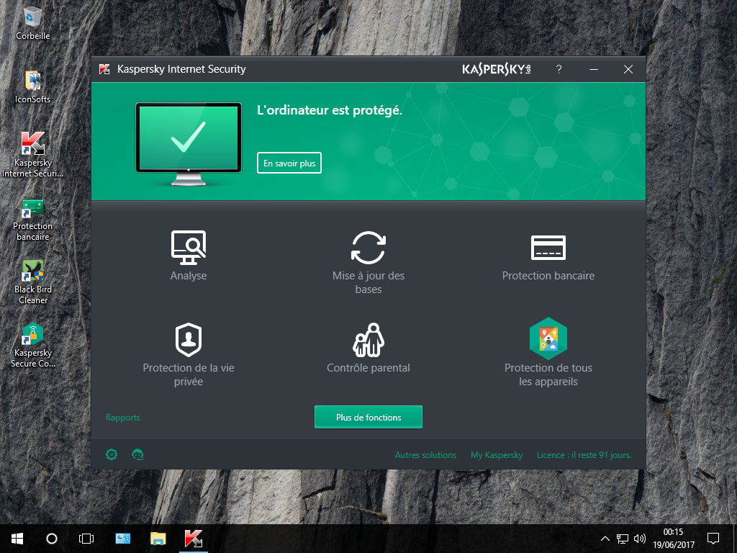737x553 pixels.
Task: Click the Plus de fonctions button
Action: (x=368, y=417)
